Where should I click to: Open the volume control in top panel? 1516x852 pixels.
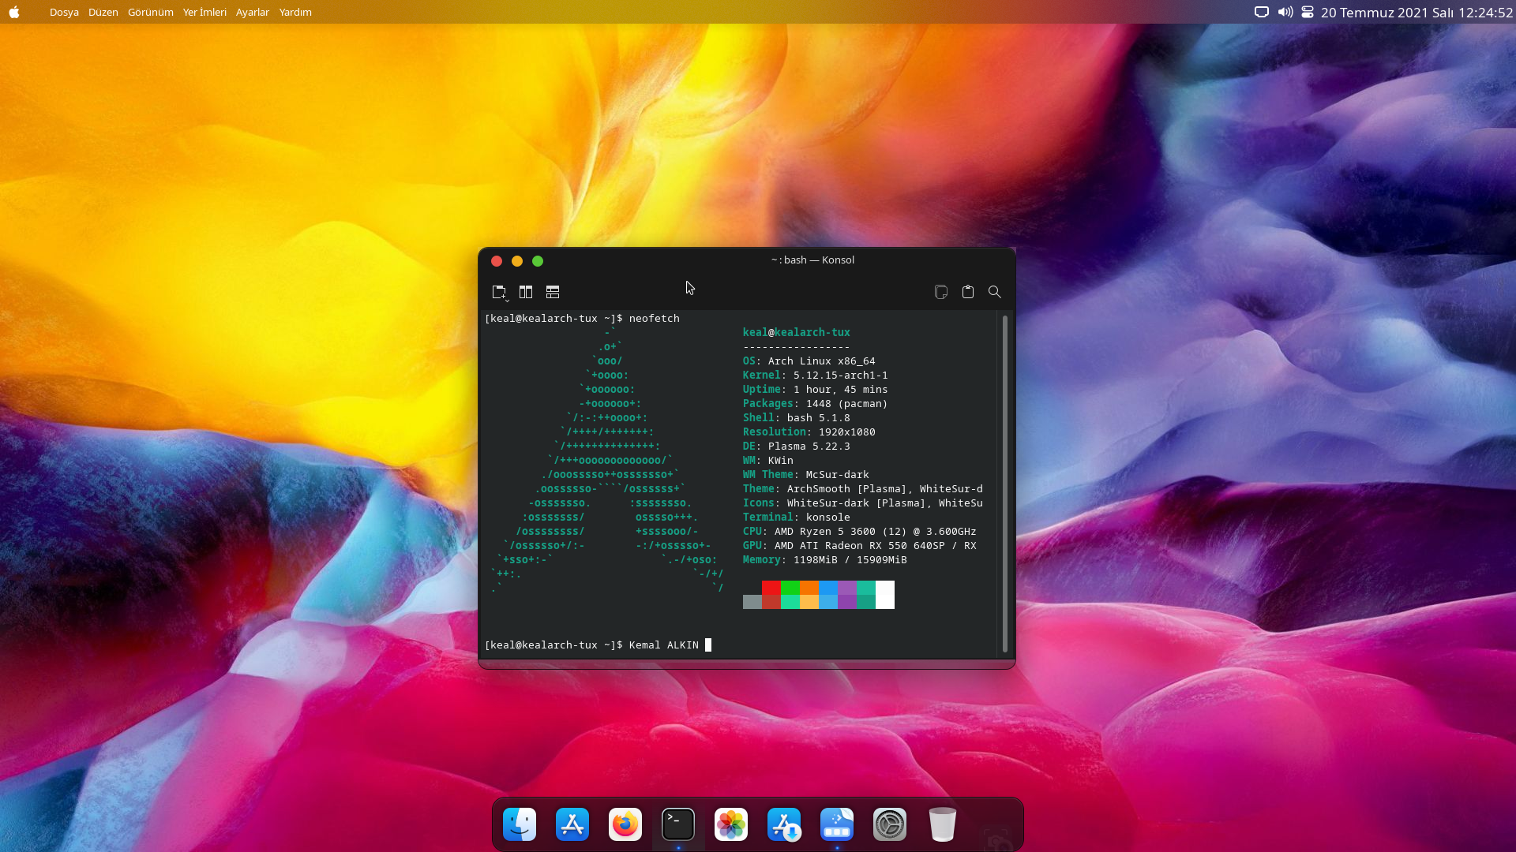[1285, 12]
